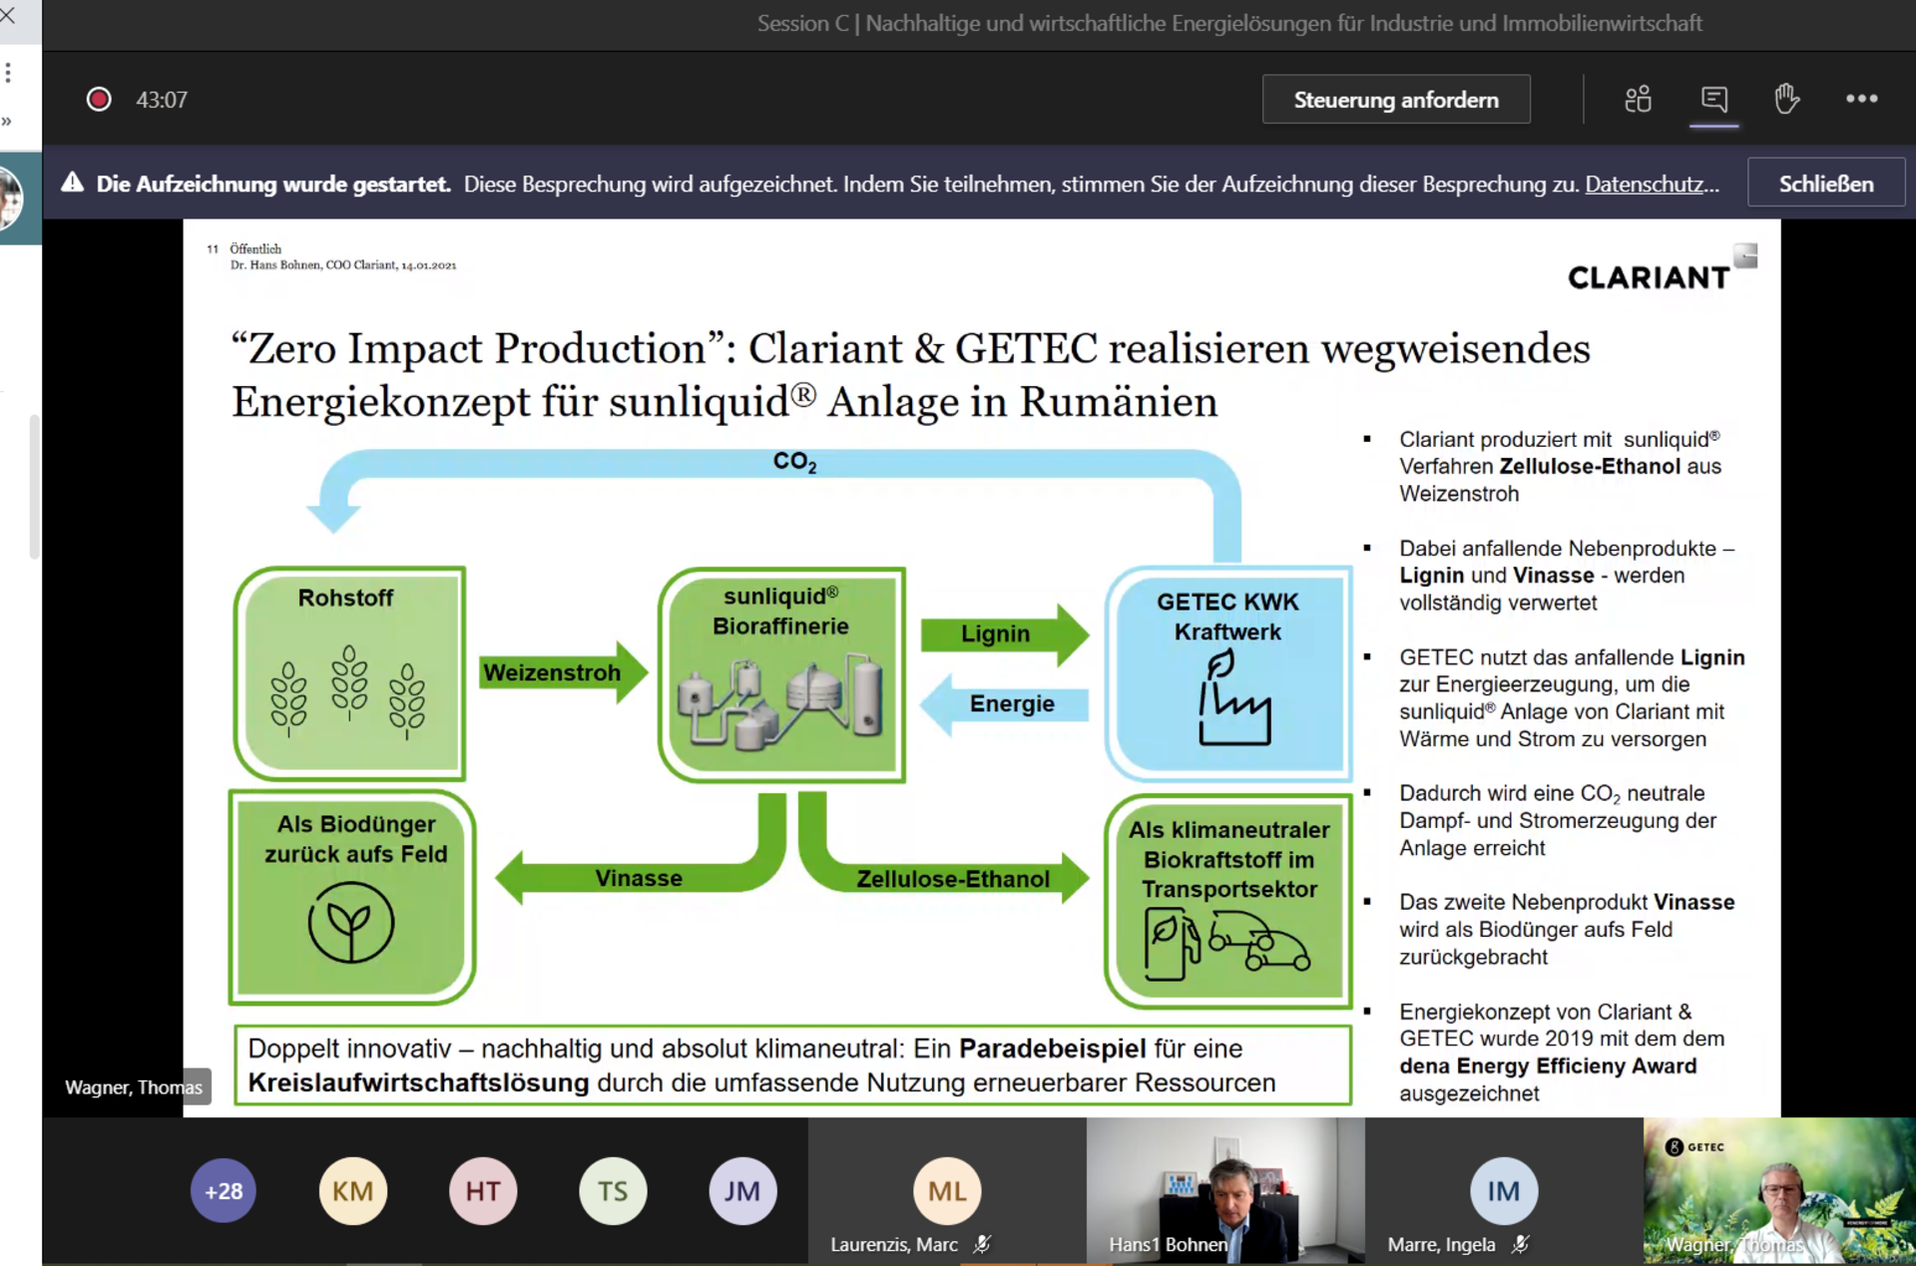Expand the +28 more participants list
Image resolution: width=1916 pixels, height=1266 pixels.
coord(224,1191)
